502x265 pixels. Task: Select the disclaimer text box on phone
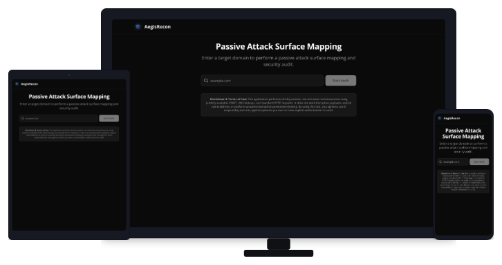click(463, 181)
